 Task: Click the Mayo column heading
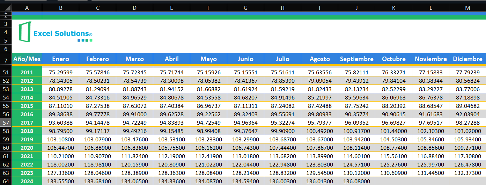(209, 59)
